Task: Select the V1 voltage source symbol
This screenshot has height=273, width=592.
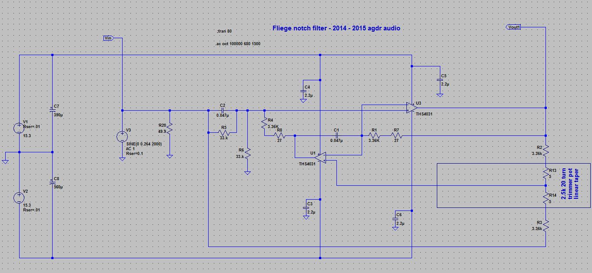Action: click(19, 128)
